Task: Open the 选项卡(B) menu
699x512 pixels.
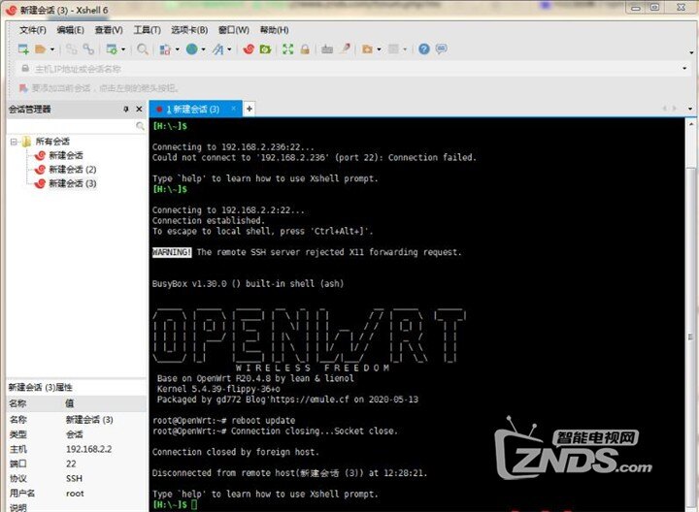Action: (189, 30)
